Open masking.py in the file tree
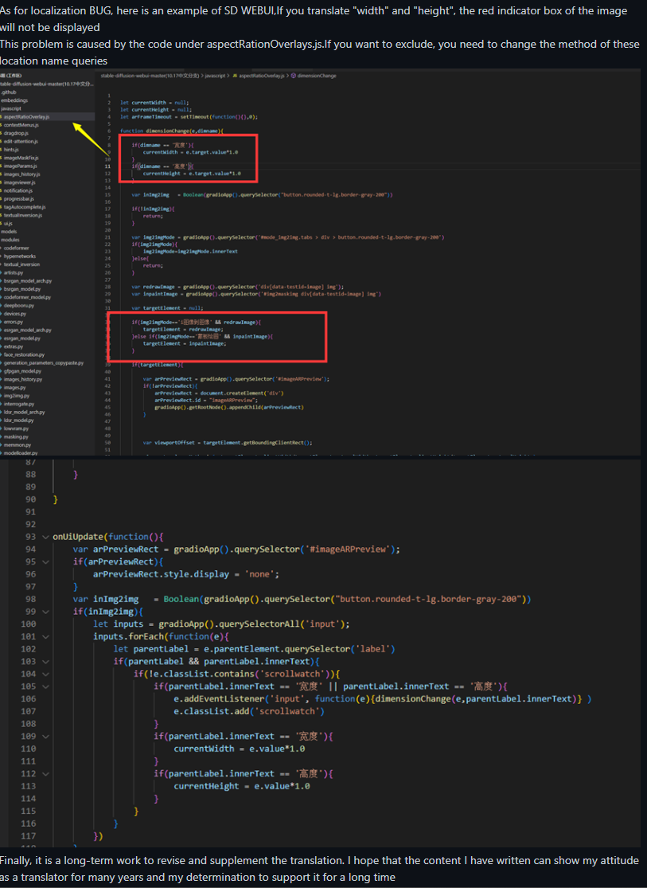 (16, 437)
